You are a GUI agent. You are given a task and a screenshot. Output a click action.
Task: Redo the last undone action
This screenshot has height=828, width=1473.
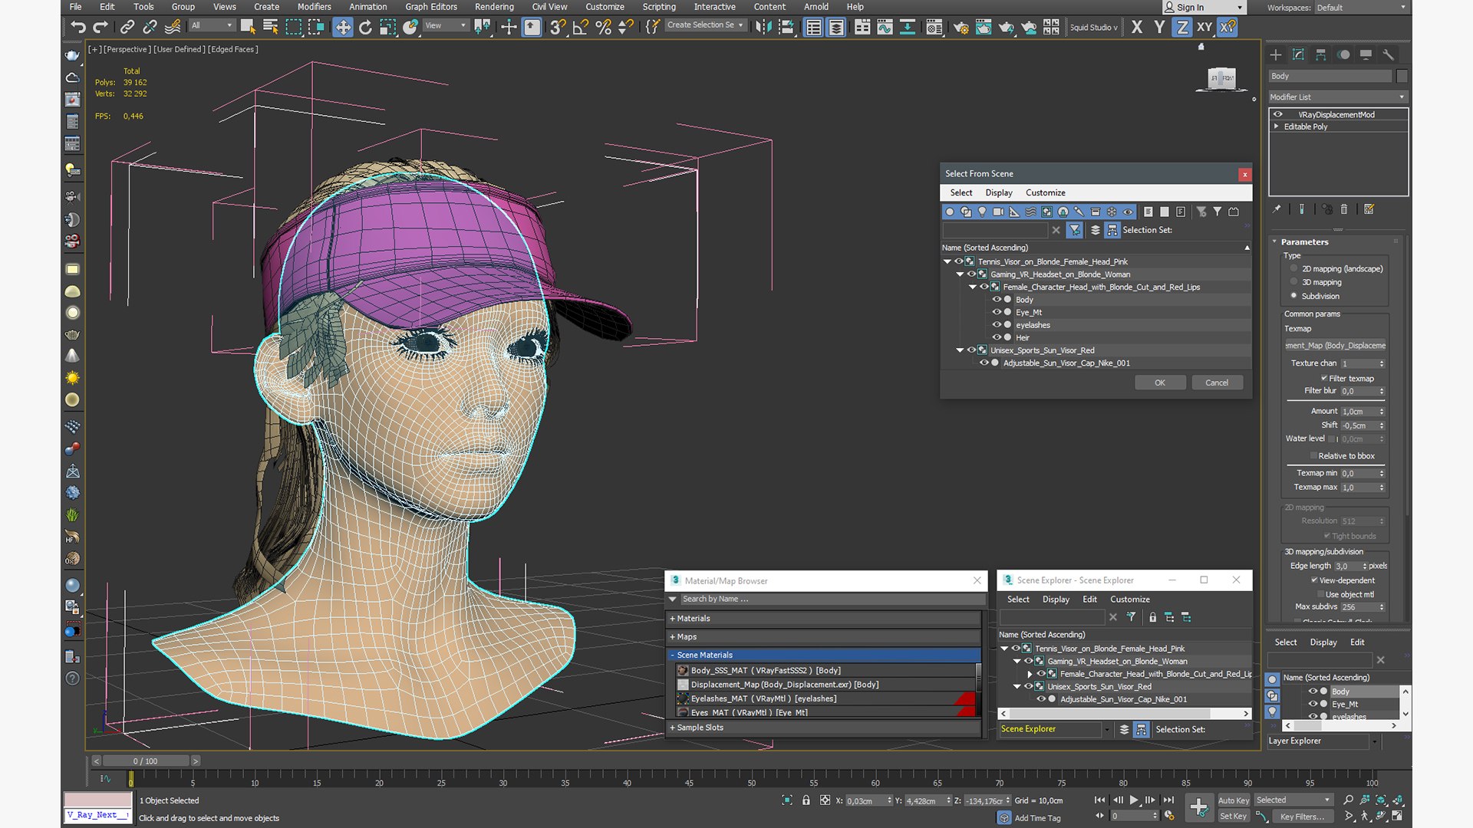(101, 27)
